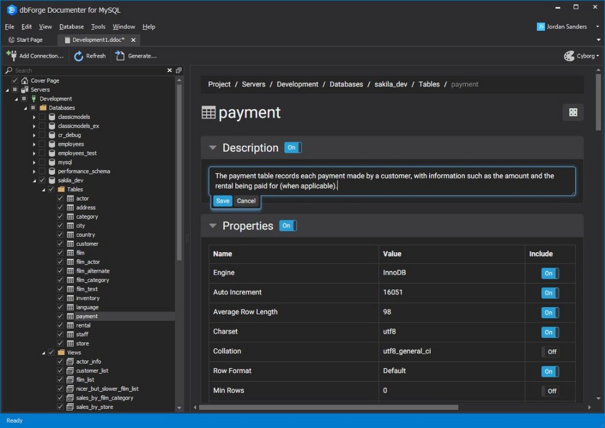Clear search with the X icon
605x428 pixels.
pos(170,70)
